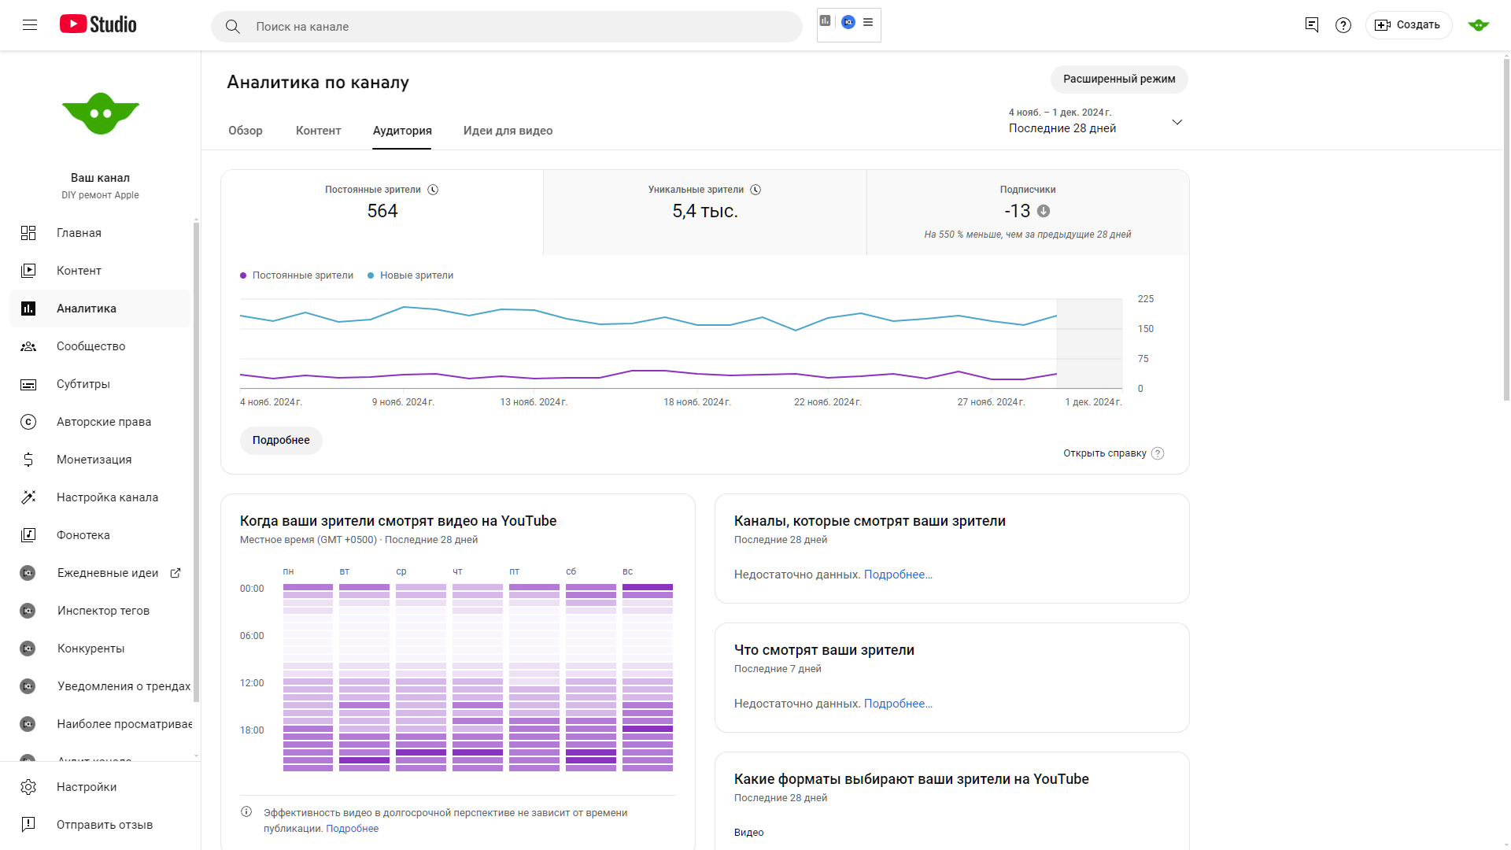Open the hamburger navigation menu

coord(30,25)
